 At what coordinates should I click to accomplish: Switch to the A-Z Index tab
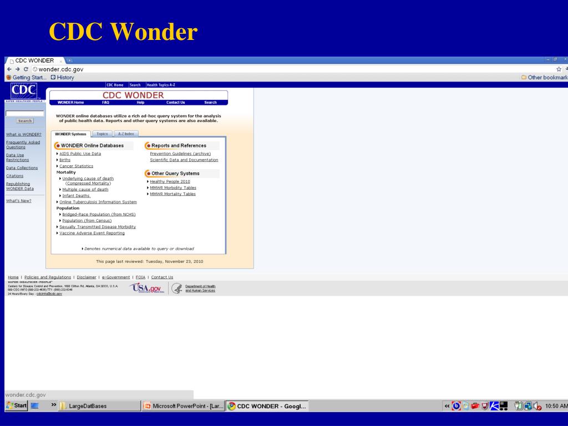126,134
